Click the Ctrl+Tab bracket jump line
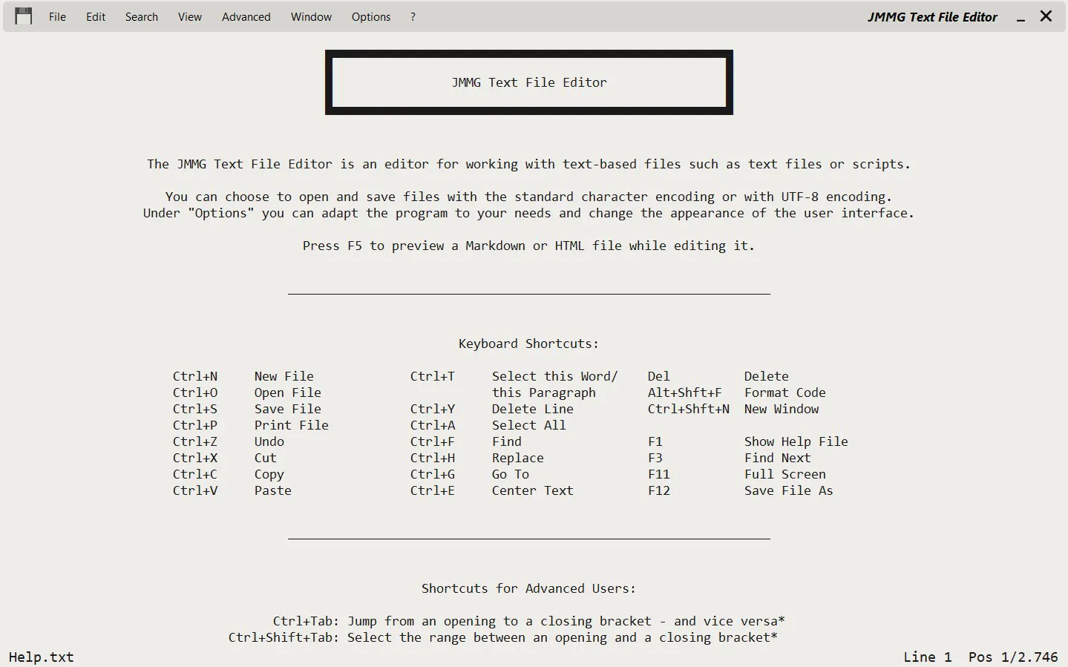The width and height of the screenshot is (1068, 667). click(529, 621)
